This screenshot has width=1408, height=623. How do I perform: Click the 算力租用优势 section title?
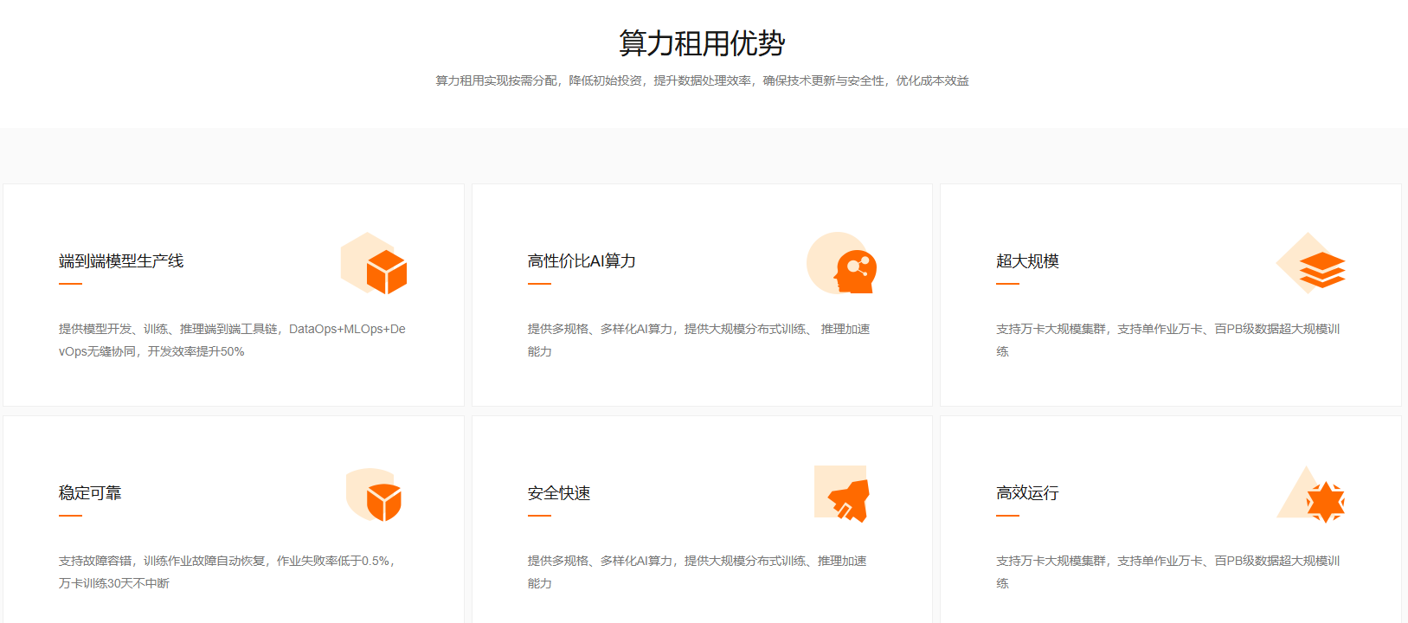702,43
